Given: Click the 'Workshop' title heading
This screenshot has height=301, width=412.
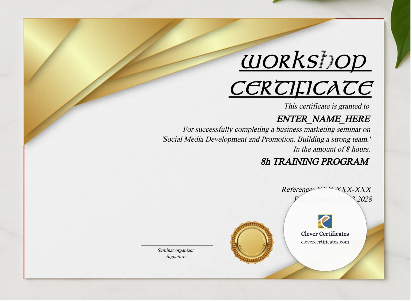Looking at the screenshot, I should pos(305,61).
